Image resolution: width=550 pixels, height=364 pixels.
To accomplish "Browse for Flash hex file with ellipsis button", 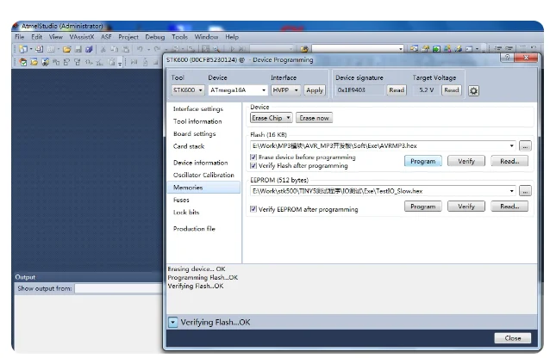I will click(x=525, y=146).
